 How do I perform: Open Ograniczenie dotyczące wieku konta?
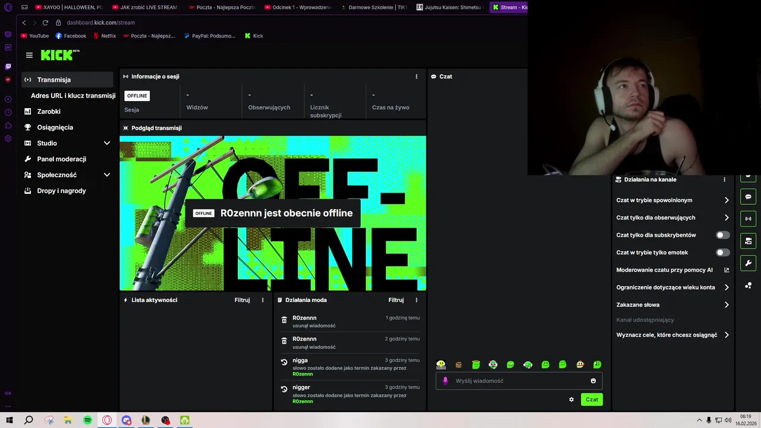(672, 287)
